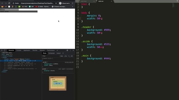This screenshot has width=179, height=100.
Task: Select the aside element row in DOM tree
Action: (21, 61)
